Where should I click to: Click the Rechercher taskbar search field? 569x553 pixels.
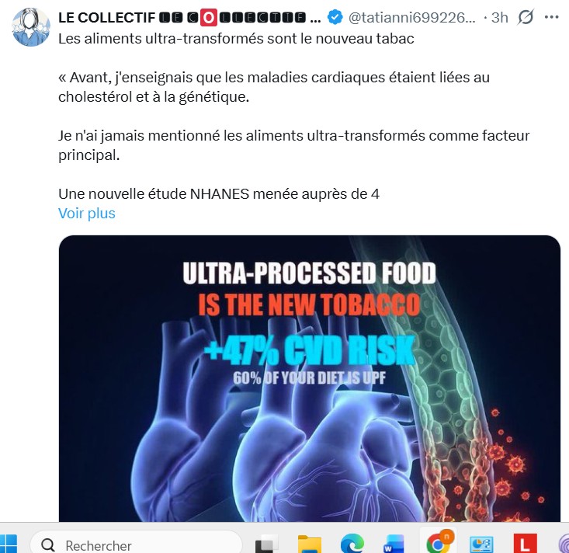[x=136, y=542]
